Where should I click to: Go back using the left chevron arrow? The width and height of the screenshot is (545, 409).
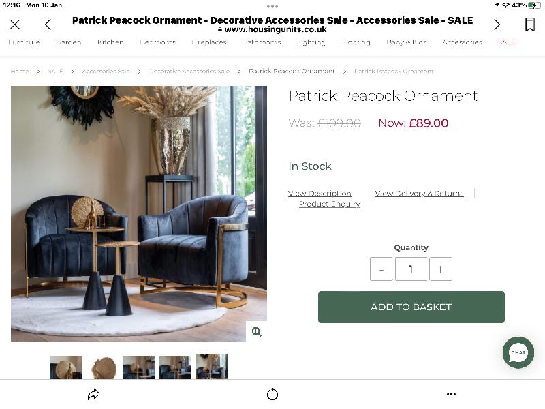point(48,25)
